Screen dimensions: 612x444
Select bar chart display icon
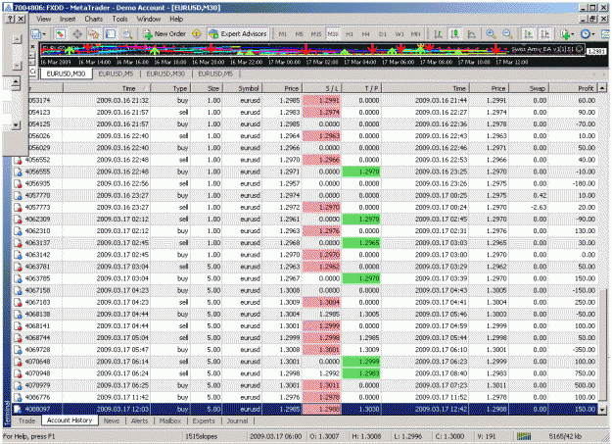click(x=439, y=34)
